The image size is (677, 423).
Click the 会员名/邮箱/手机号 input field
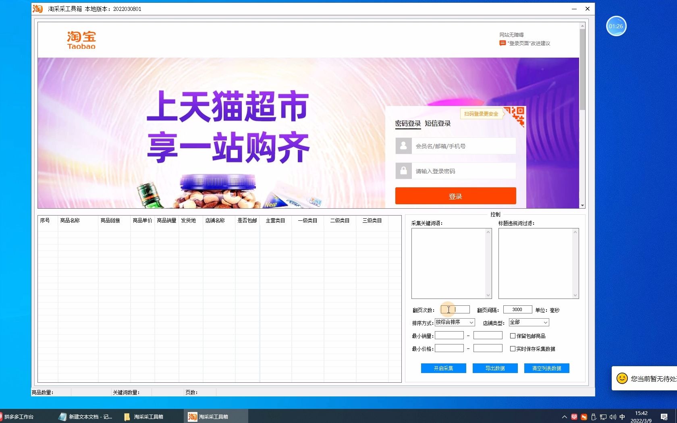pyautogui.click(x=463, y=146)
